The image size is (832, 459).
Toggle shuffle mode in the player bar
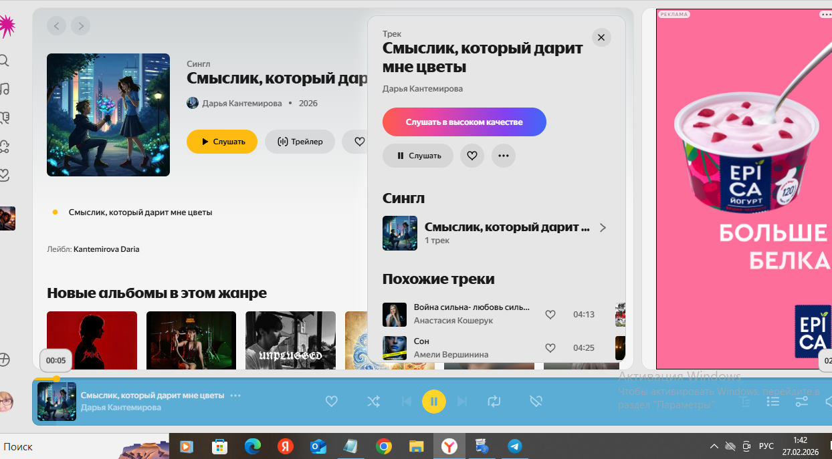click(373, 402)
